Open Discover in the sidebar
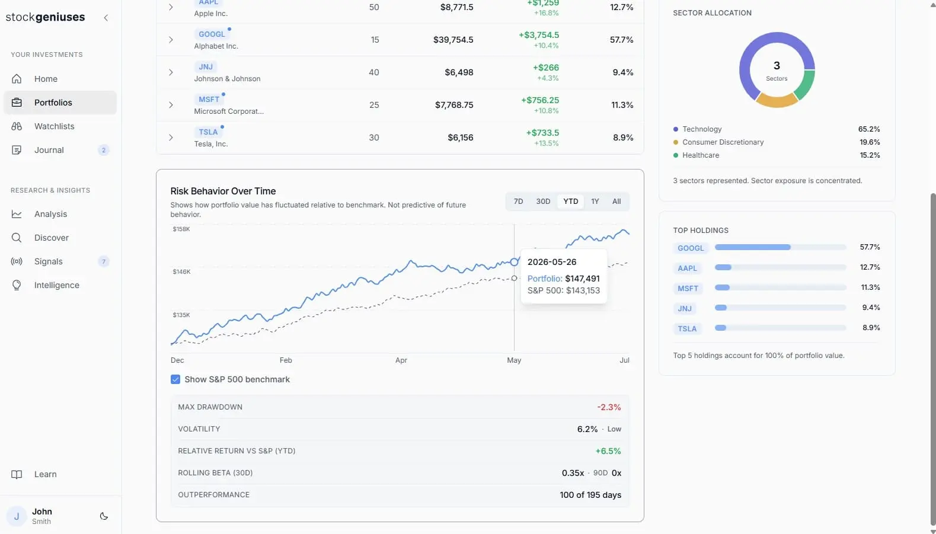Viewport: 936px width, 534px height. [x=60, y=238]
